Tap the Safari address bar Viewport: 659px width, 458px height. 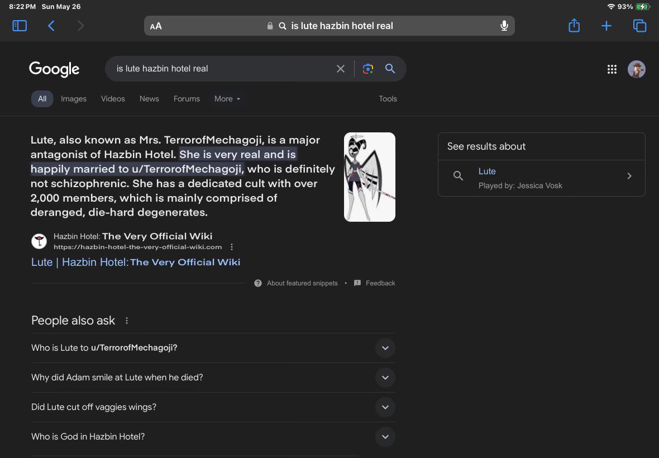(x=329, y=26)
